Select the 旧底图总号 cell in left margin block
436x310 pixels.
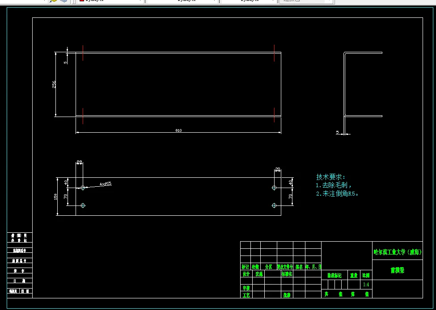[x=20, y=251]
